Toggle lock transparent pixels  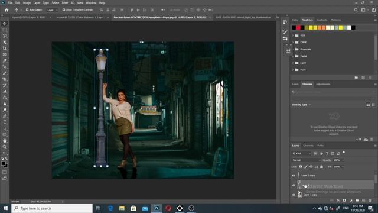(x=301, y=167)
